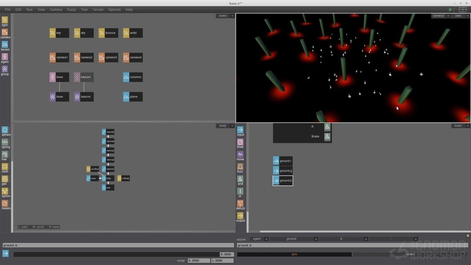Viewport: 471px width, 265px height.
Task: Open the Terrain menu
Action: [x=98, y=10]
